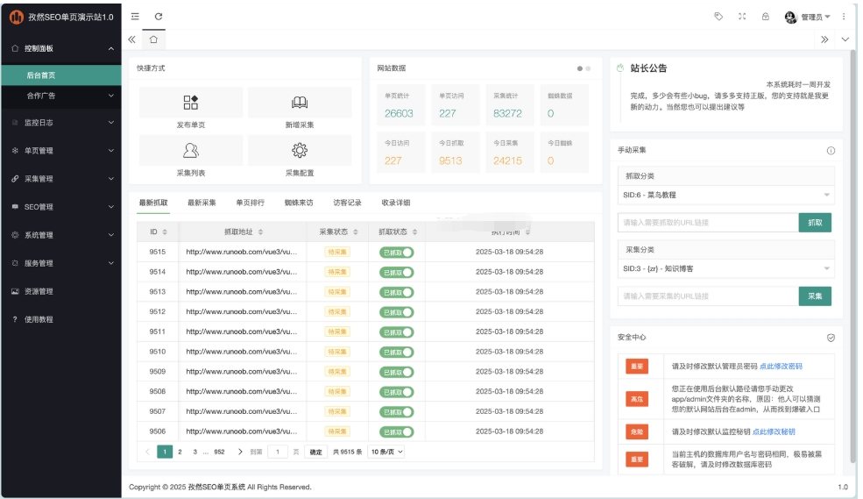
Task: Switch to the 访客记录 tab
Action: click(347, 203)
